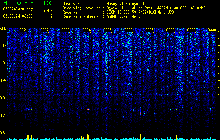Screen dimensions: 220x140
Task: Select the file name 0508240320.png
Action: click(x=18, y=9)
